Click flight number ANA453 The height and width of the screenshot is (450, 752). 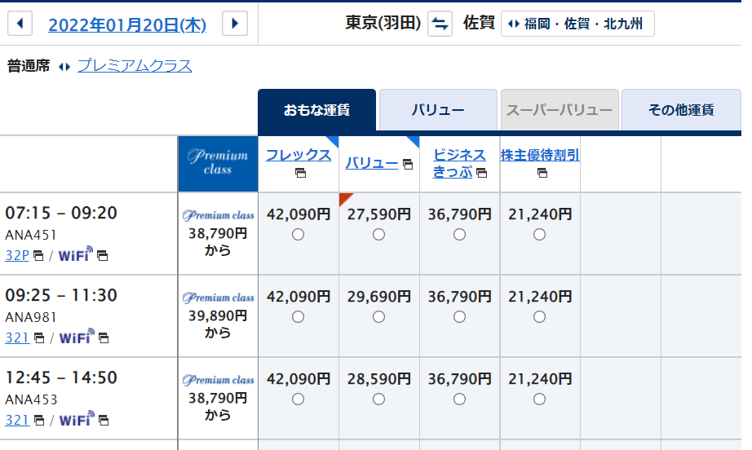pos(31,399)
